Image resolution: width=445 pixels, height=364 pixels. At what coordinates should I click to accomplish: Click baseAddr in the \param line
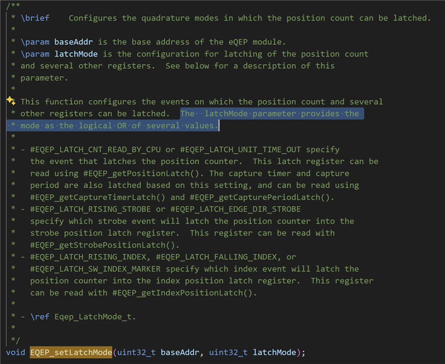(x=73, y=42)
